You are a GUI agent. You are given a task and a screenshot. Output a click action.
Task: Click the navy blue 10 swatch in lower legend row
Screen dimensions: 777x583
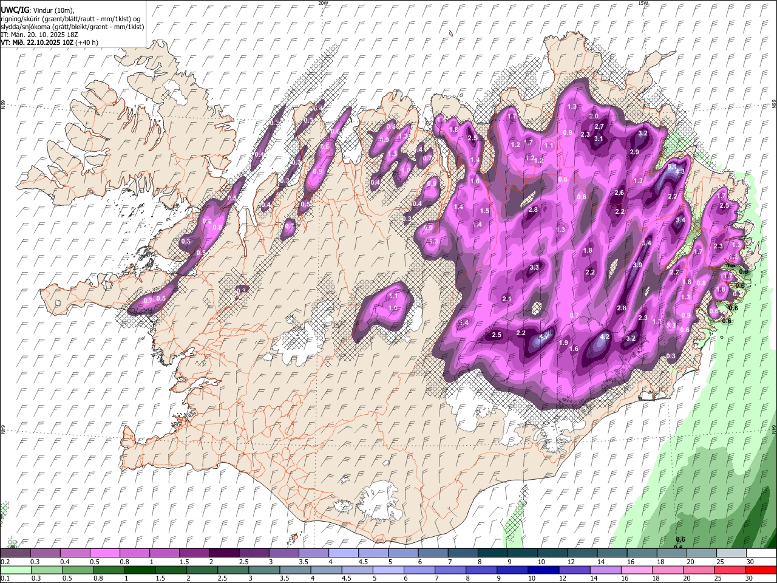point(543,570)
